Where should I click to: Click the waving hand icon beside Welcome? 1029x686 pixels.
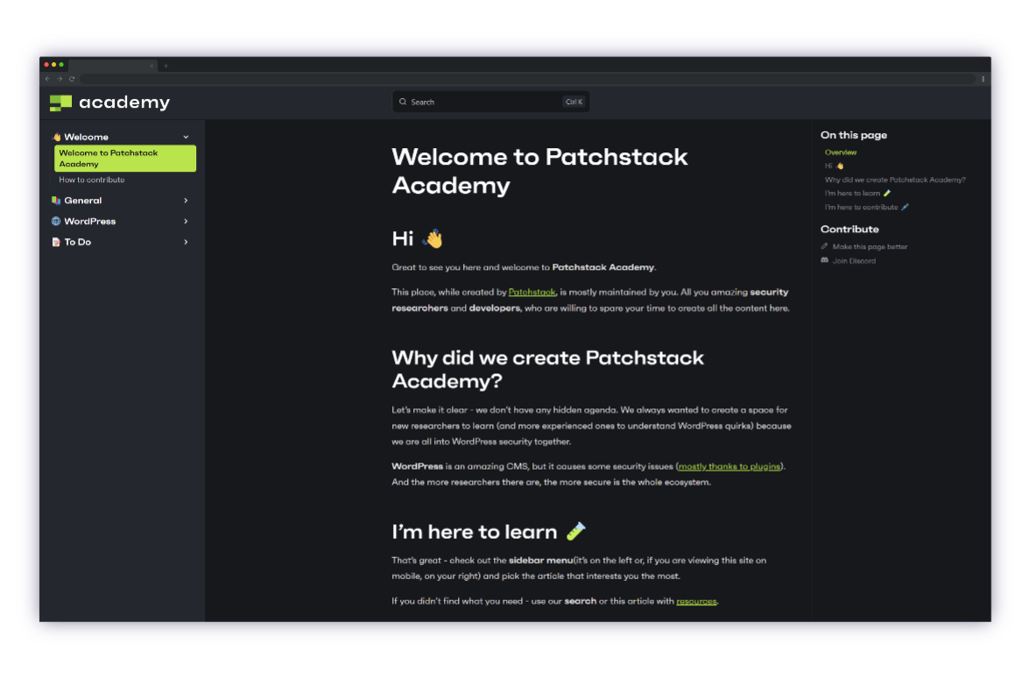[55, 137]
